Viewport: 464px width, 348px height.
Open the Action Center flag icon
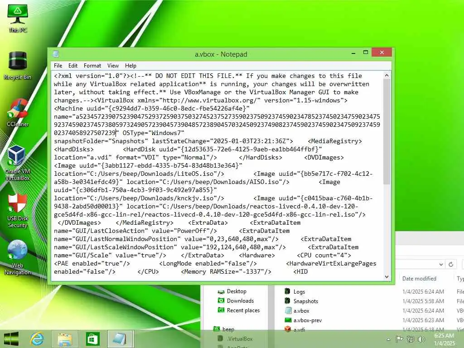[399, 339]
